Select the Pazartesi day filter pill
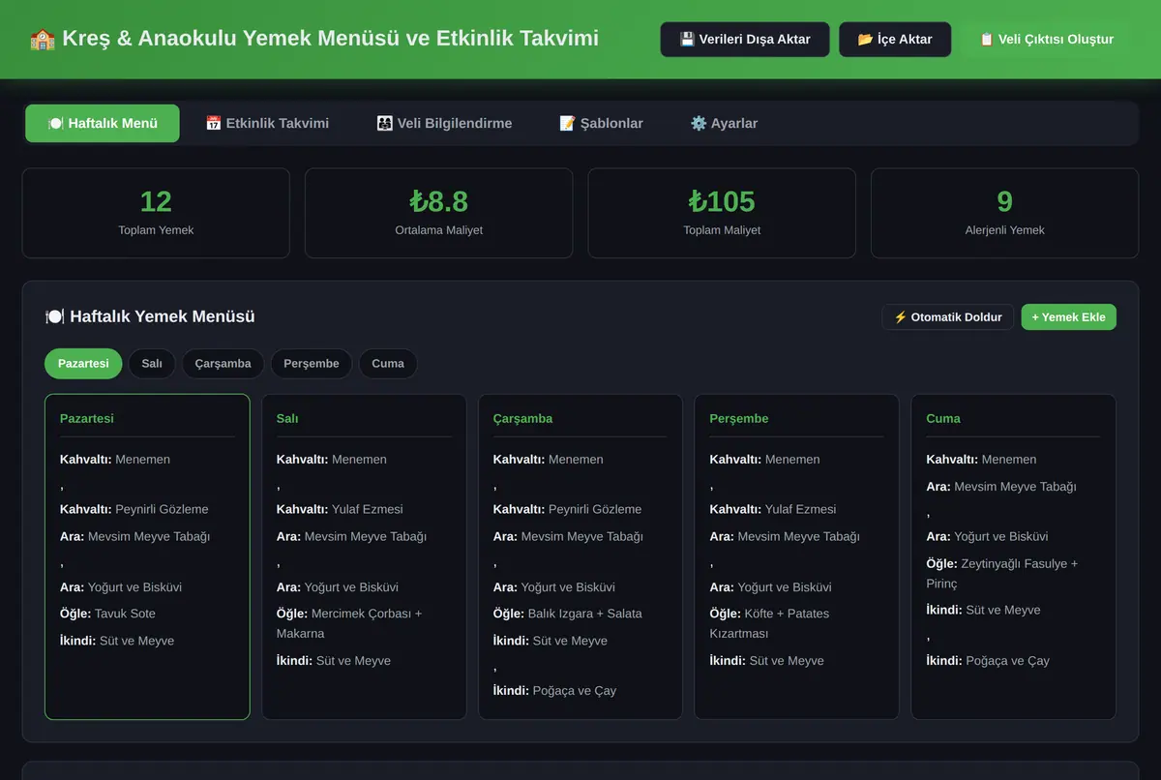1161x780 pixels. (x=83, y=363)
